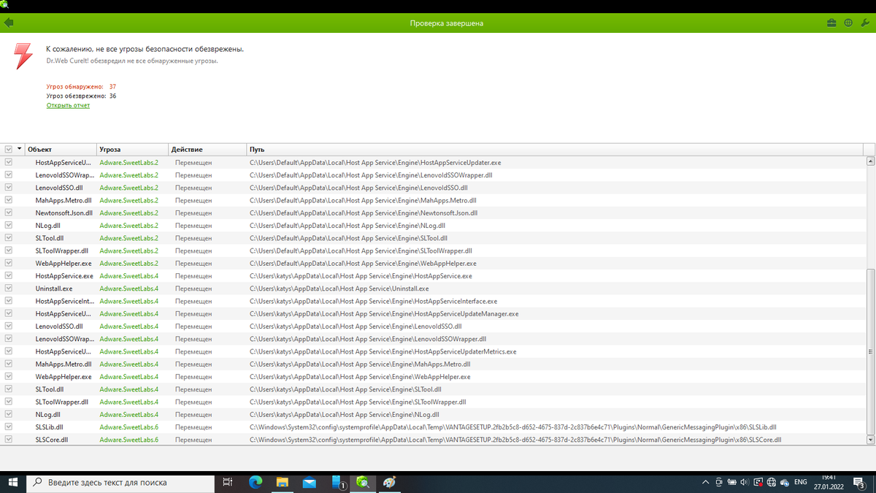Click the HostAppServiceUpdaterMetrics.exe path
Viewport: 876px width, 493px height.
[383, 351]
